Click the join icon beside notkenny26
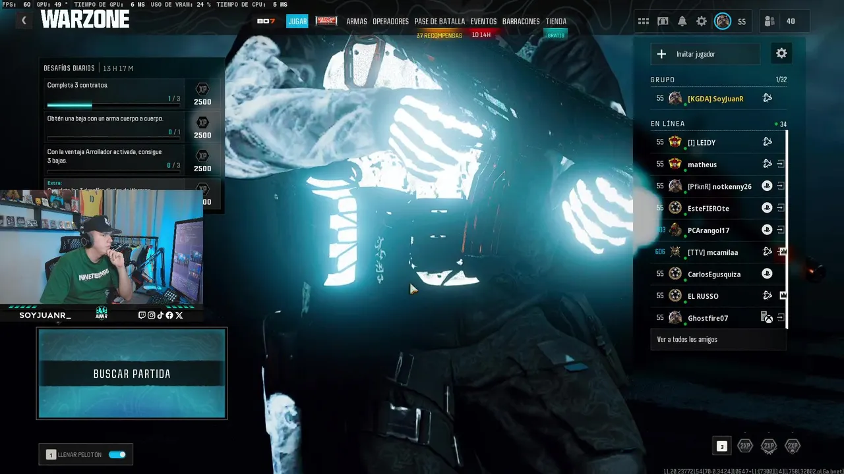844x474 pixels. [781, 186]
